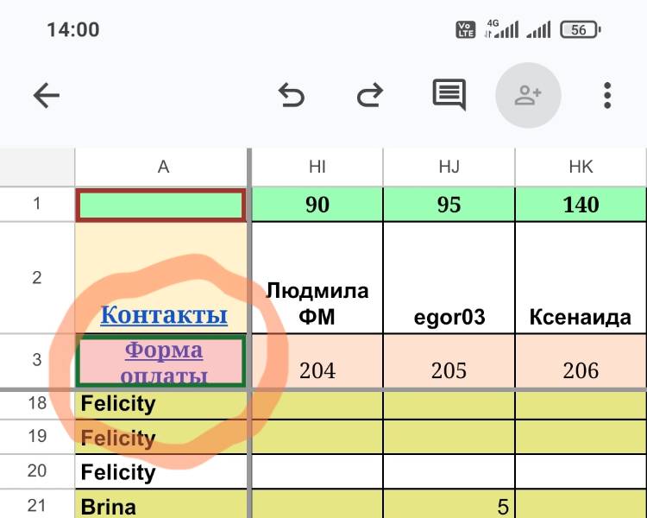Select the Felicity cell in row 20

point(161,471)
